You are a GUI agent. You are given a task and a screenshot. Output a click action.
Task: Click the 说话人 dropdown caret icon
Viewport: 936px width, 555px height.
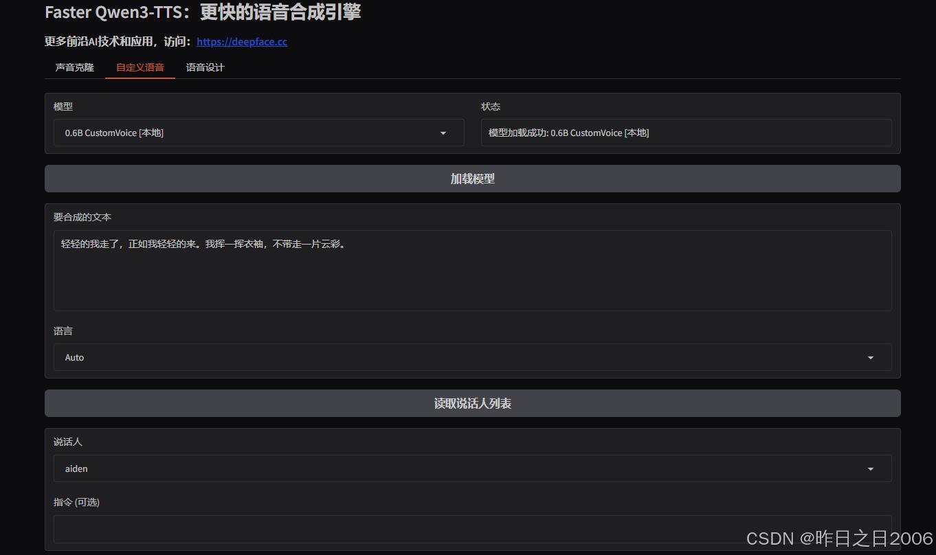point(871,469)
